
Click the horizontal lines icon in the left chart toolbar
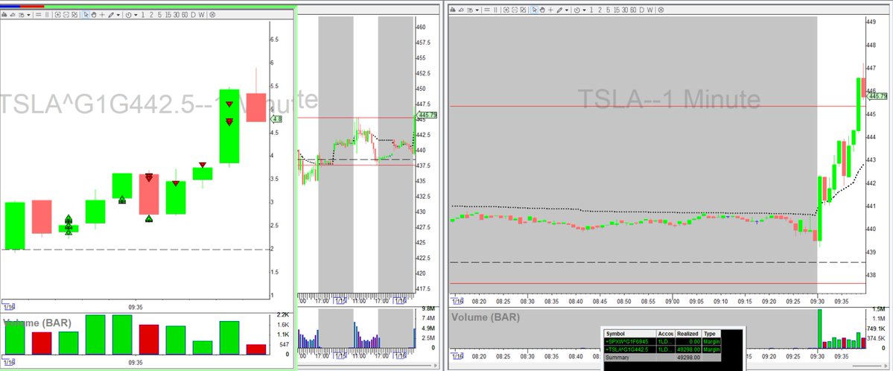tap(38, 15)
